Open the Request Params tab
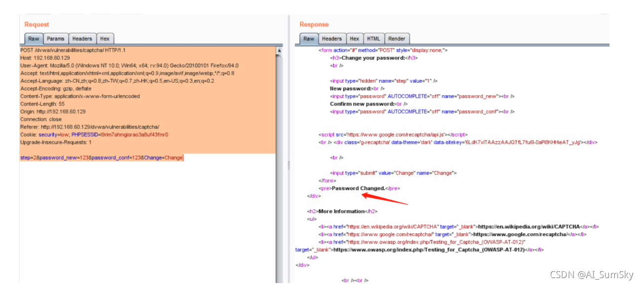The image size is (641, 285). click(56, 39)
